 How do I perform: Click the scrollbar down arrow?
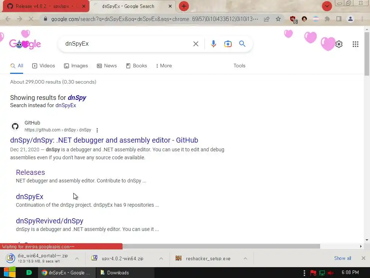(367, 240)
